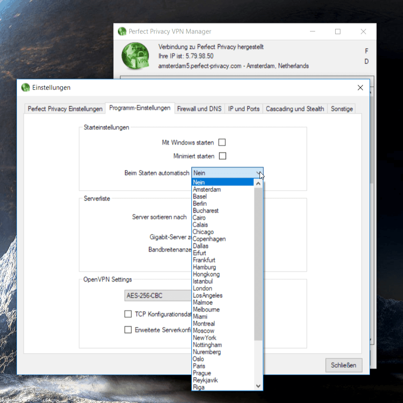The image size is (403, 403).
Task: Select Paris in the dropdown list
Action: point(223,366)
